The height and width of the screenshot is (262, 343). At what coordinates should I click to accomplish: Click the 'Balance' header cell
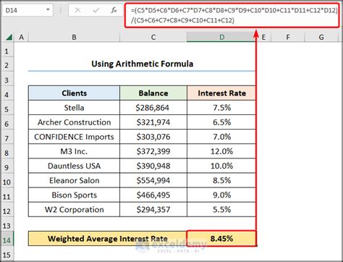click(x=153, y=93)
